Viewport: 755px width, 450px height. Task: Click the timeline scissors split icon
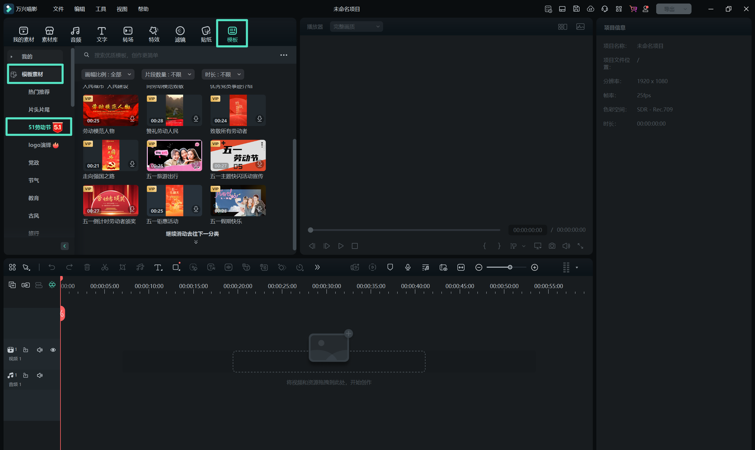point(105,267)
